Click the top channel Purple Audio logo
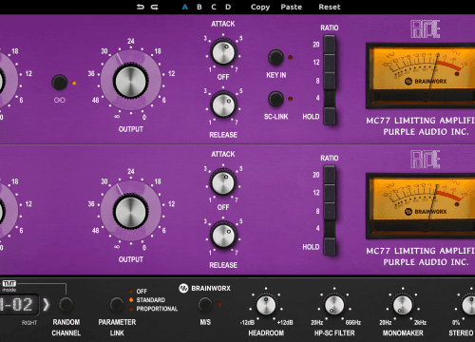Screen dimensions: 475x342 point(426,29)
